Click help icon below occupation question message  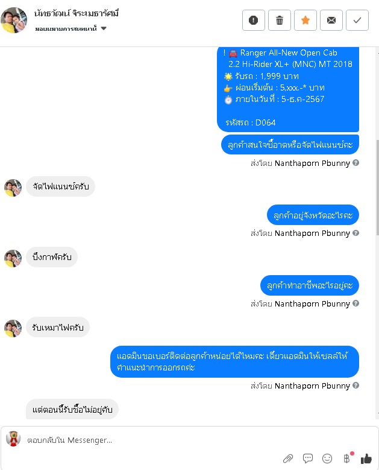[x=356, y=303]
